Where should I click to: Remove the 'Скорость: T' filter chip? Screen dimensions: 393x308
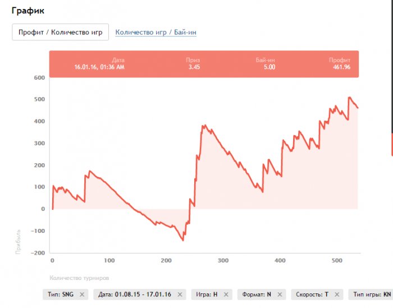335,295
